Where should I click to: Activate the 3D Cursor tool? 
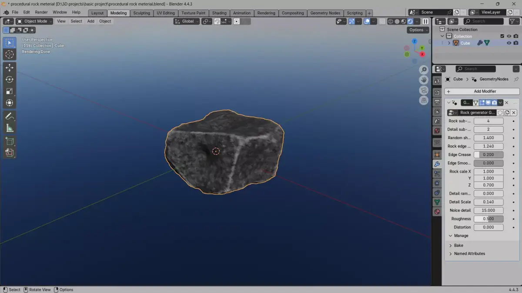click(10, 54)
